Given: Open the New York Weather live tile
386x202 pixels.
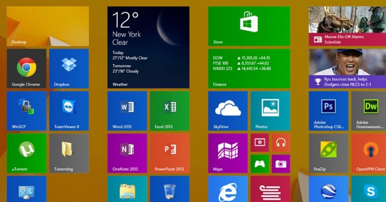Looking at the screenshot, I should pyautogui.click(x=148, y=47).
